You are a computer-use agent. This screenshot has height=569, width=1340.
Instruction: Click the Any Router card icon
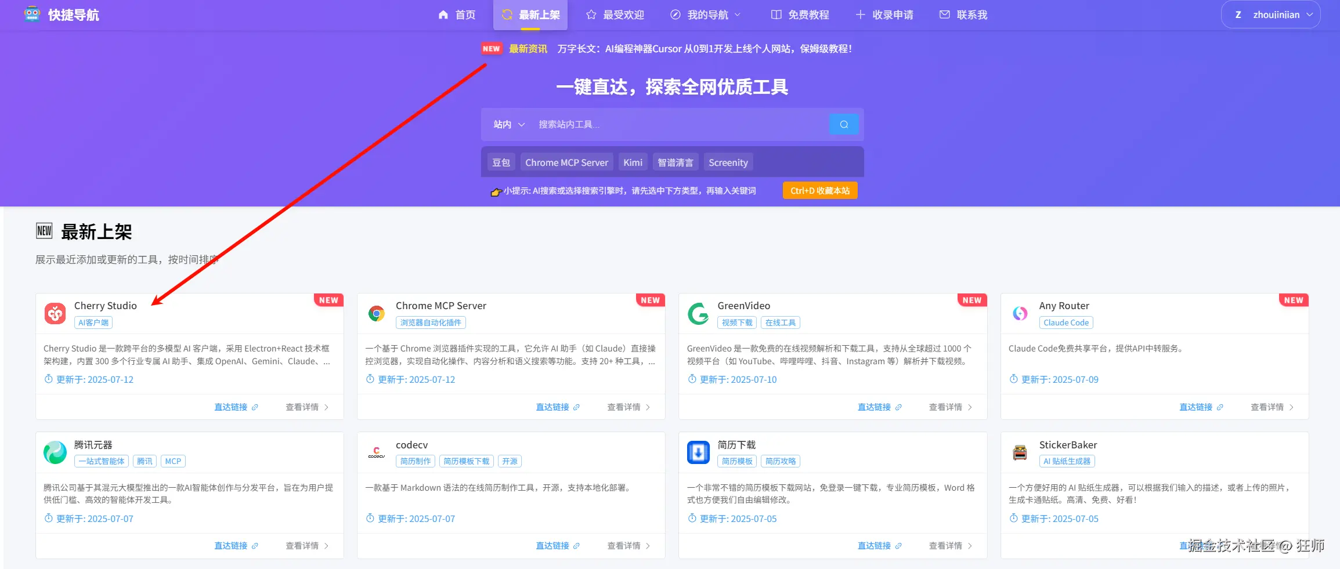1020,313
